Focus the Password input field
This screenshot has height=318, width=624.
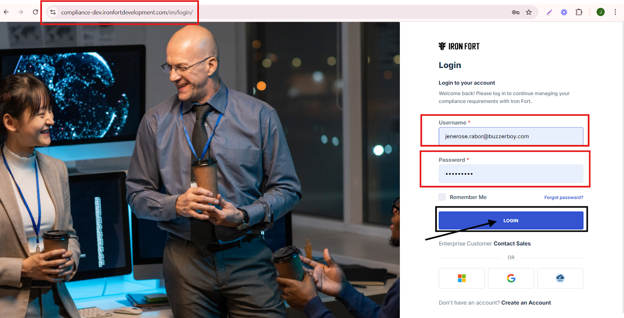click(x=511, y=174)
